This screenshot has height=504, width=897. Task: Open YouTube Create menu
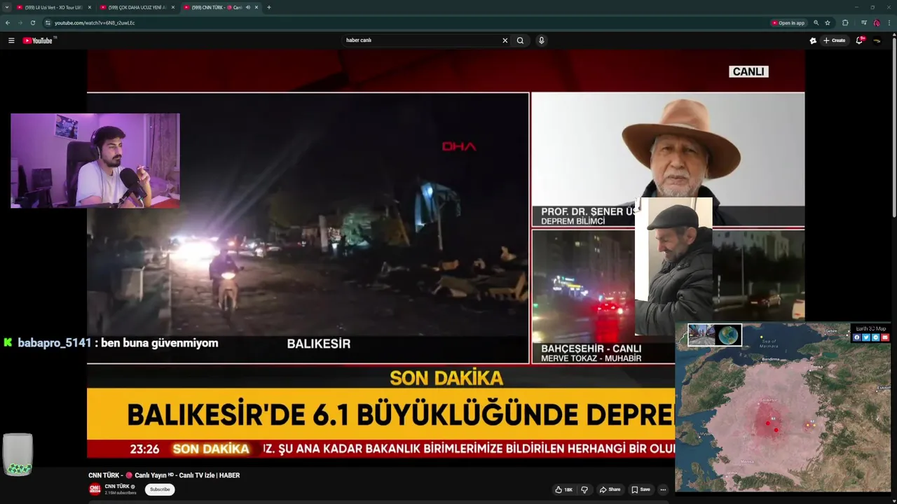click(x=835, y=41)
